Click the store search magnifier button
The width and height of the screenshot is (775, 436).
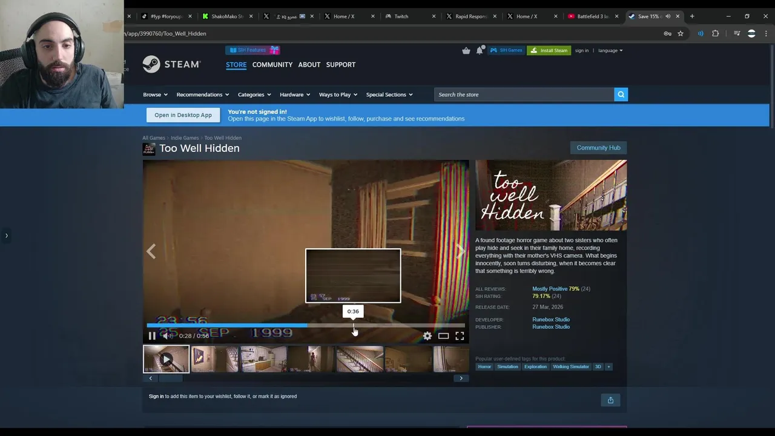(621, 94)
